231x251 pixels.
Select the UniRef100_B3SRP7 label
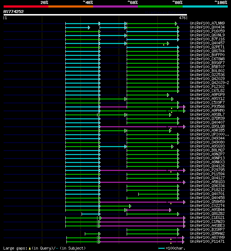click(x=207, y=229)
